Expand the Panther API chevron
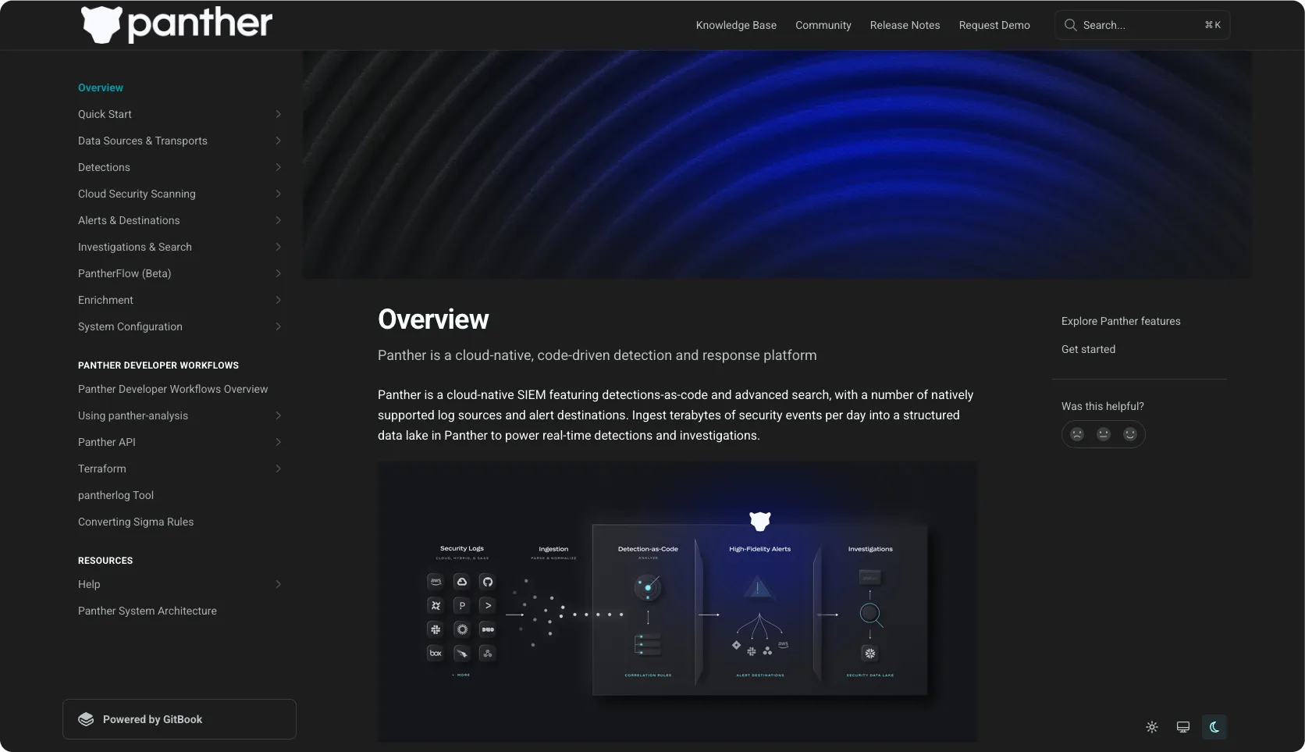Viewport: 1305px width, 752px height. (x=278, y=442)
